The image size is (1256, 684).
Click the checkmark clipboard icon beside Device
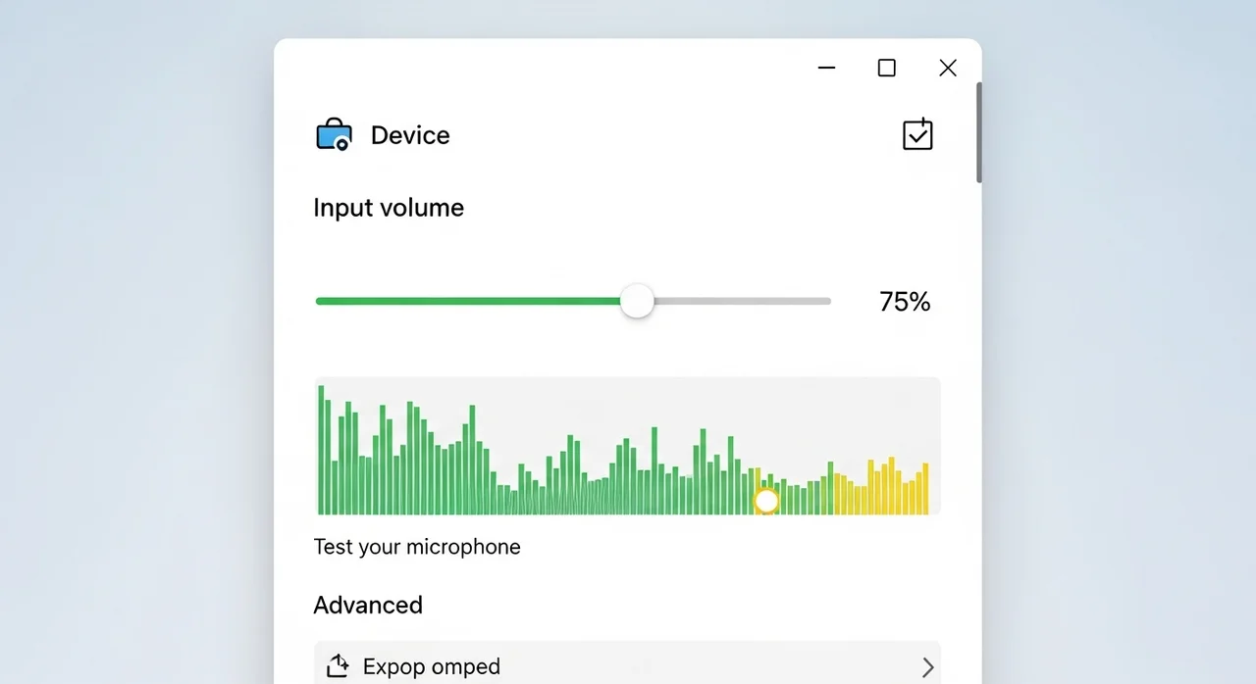917,135
